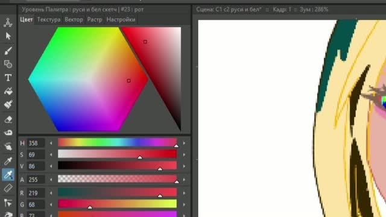Click the R red channel slider
This screenshot has height=217, width=386.
coord(117,192)
